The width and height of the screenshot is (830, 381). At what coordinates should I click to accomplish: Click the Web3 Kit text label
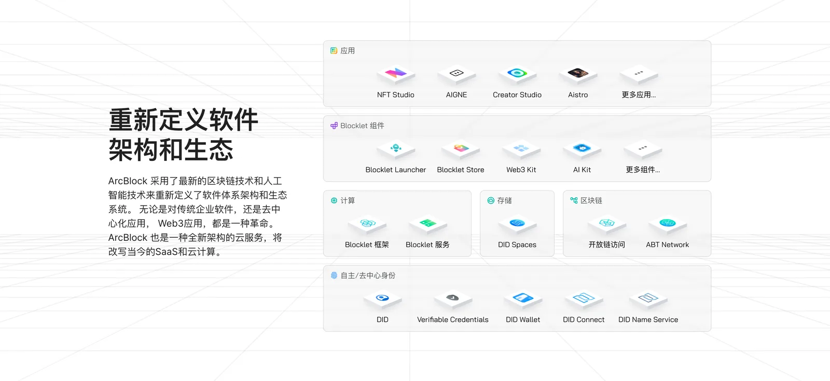(521, 170)
